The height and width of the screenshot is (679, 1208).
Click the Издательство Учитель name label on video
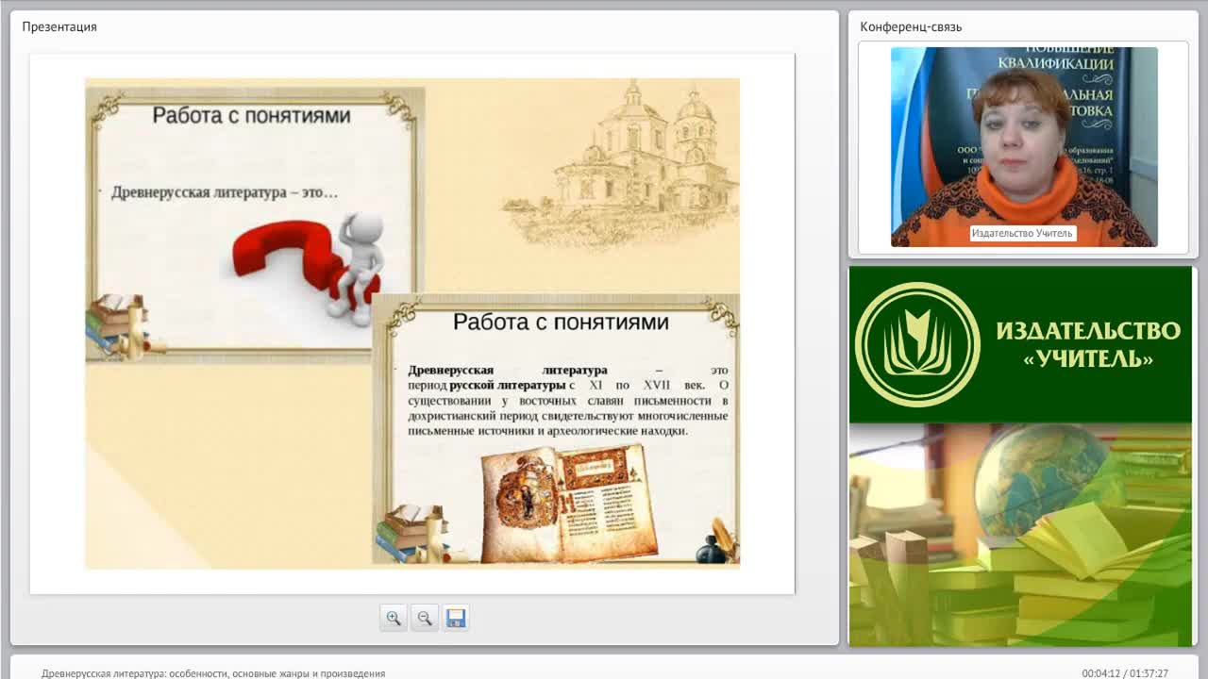pos(1022,233)
